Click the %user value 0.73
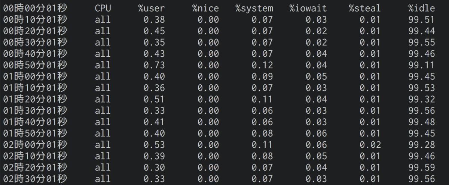Screen dimensions: 449x185 154,65
